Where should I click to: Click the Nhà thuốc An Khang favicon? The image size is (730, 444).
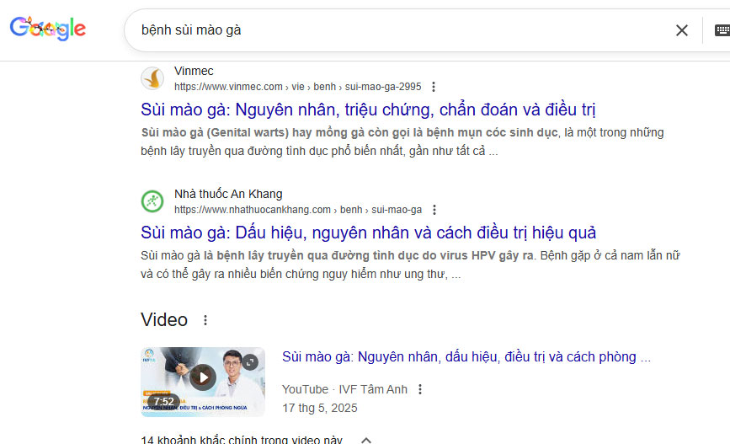point(152,201)
